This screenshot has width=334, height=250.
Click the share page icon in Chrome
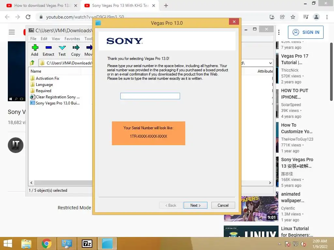click(282, 17)
